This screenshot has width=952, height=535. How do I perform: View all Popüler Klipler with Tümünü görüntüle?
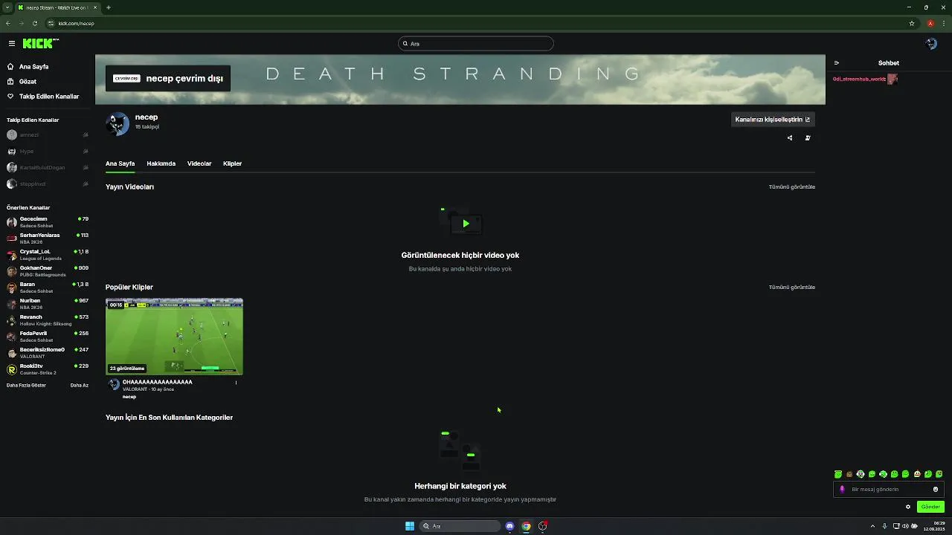[792, 287]
